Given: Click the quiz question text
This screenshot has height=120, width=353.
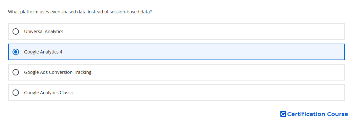Looking at the screenshot, I should coord(80,12).
